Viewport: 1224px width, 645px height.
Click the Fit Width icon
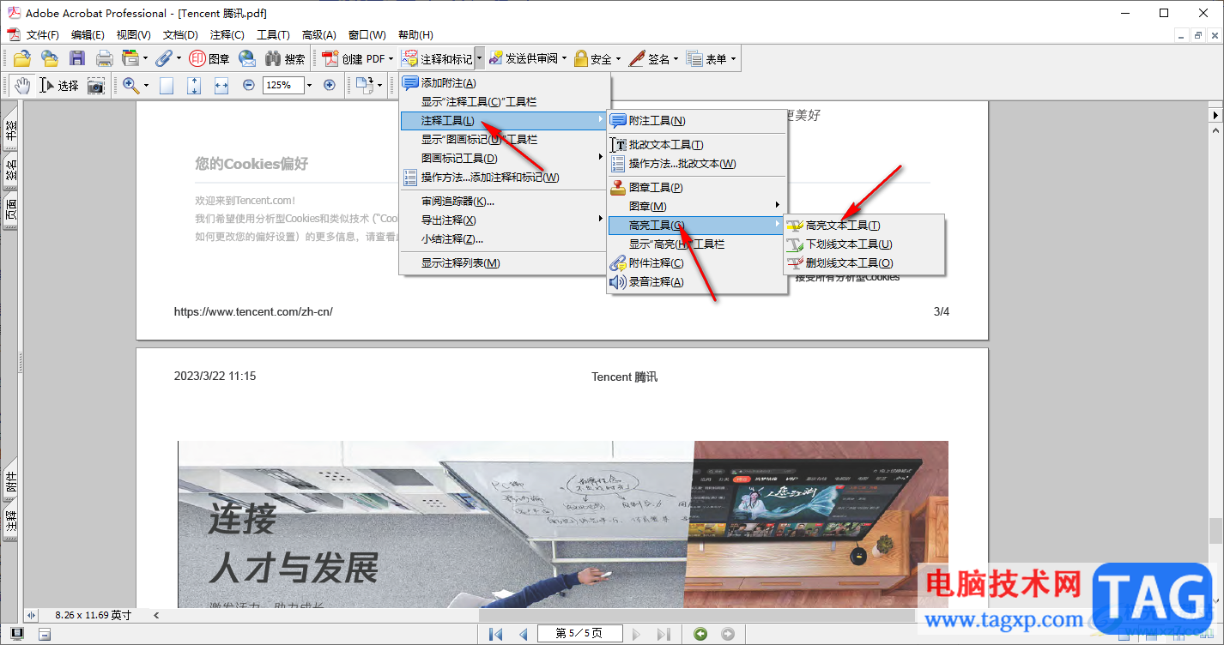tap(221, 85)
